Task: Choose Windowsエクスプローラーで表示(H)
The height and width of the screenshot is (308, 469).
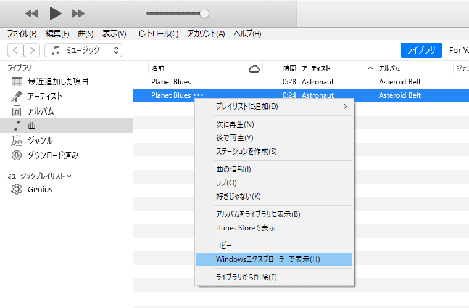Action: pos(274,259)
